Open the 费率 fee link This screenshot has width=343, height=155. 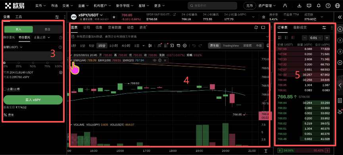(9, 115)
